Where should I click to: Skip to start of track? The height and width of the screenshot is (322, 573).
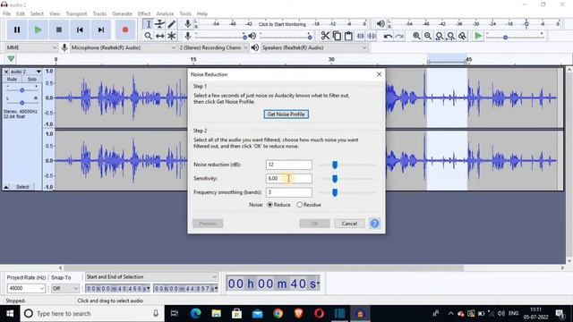click(80, 30)
